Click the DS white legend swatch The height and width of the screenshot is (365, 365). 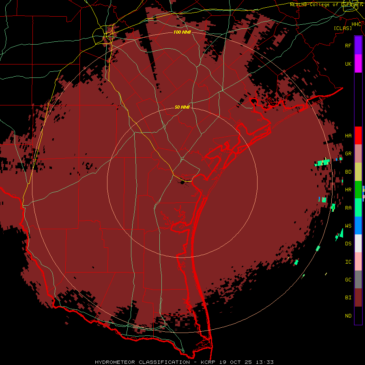point(358,243)
